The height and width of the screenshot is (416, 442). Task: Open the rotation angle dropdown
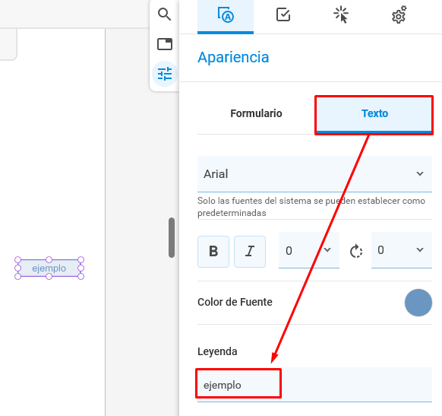pos(402,250)
